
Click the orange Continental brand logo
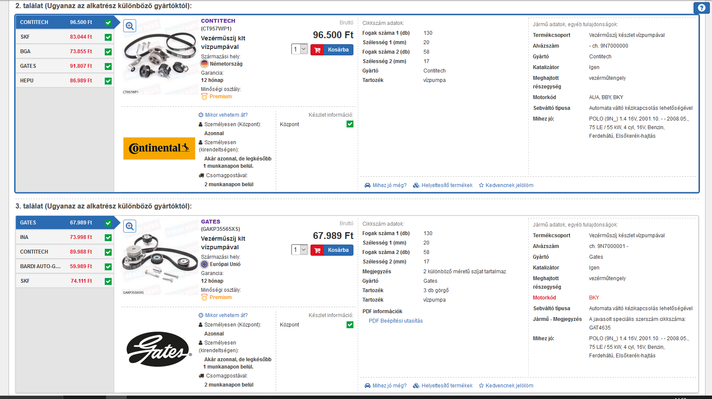(x=159, y=148)
